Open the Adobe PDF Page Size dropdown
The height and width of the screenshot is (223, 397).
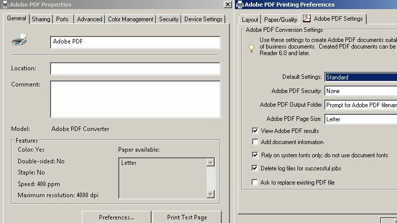coord(361,119)
